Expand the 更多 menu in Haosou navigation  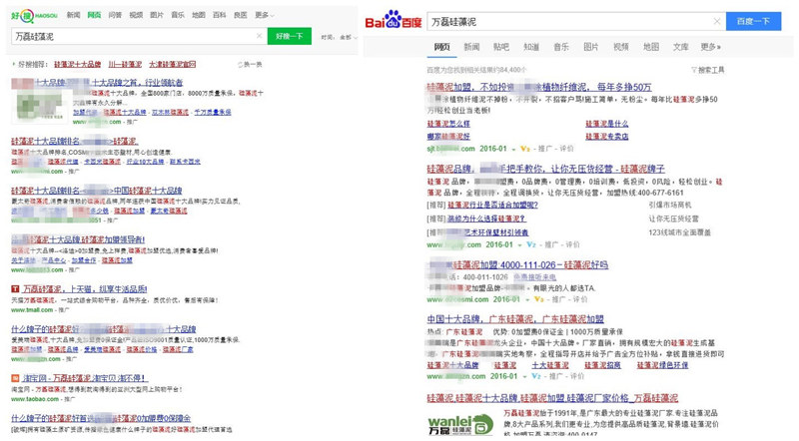coord(264,15)
